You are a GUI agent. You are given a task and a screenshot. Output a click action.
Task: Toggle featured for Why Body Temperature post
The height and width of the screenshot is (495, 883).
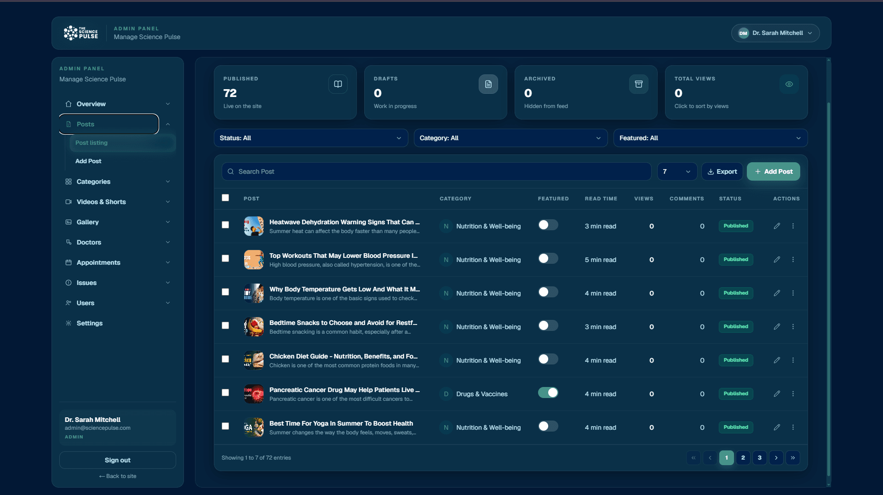(548, 292)
